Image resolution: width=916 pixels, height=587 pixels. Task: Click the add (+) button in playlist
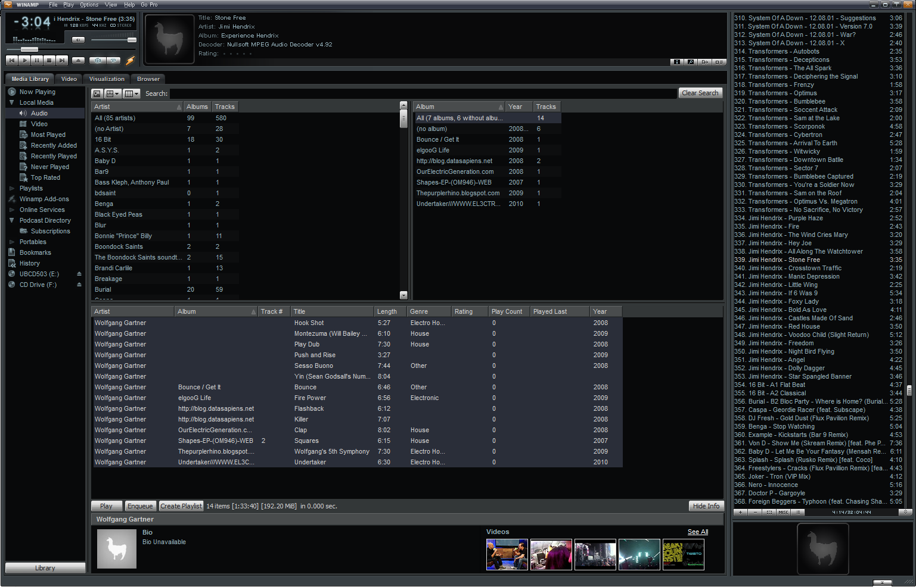tap(740, 512)
